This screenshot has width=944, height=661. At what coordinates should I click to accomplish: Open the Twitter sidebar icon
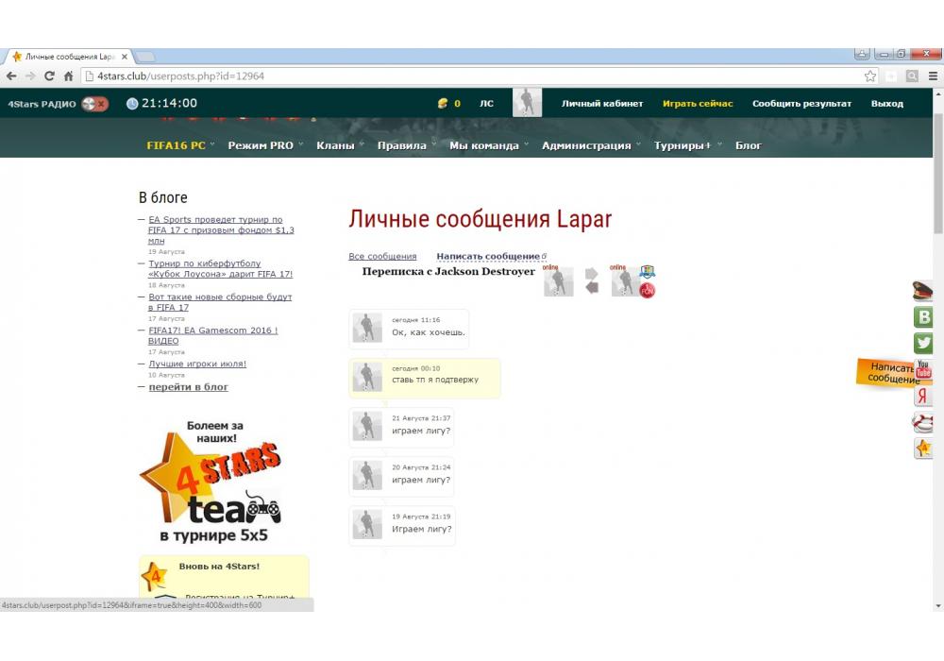[923, 343]
